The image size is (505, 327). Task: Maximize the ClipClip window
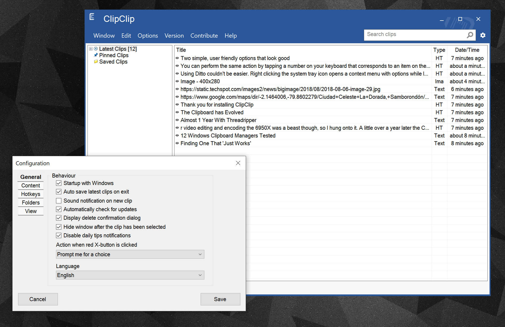[x=460, y=19]
